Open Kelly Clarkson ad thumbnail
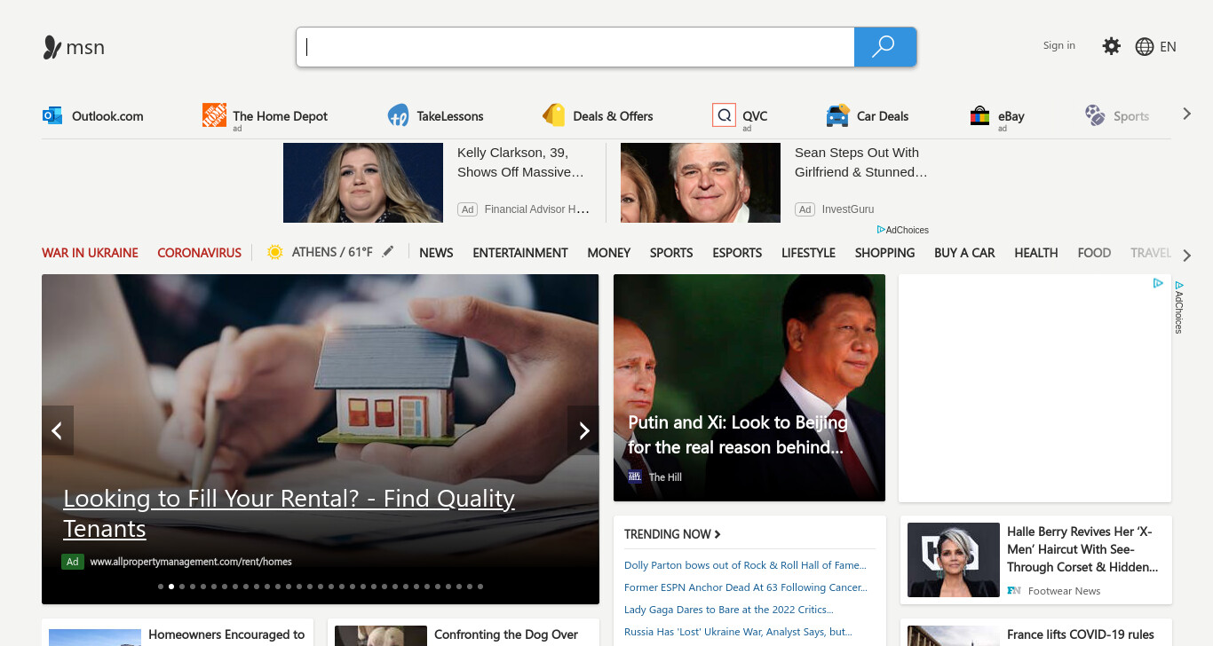Viewport: 1213px width, 646px height. (363, 183)
